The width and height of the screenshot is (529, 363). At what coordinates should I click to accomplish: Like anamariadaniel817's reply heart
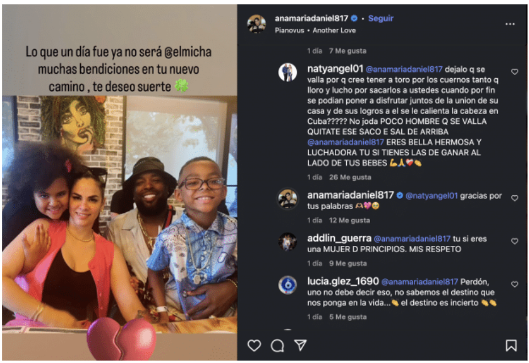pos(515,198)
